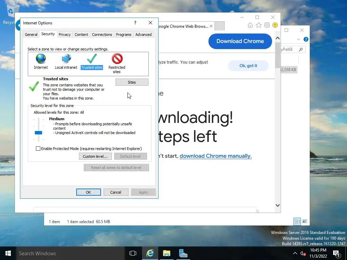The width and height of the screenshot is (347, 260).
Task: Click the File Explorer search magnifier icon
Action: pyautogui.click(x=301, y=49)
